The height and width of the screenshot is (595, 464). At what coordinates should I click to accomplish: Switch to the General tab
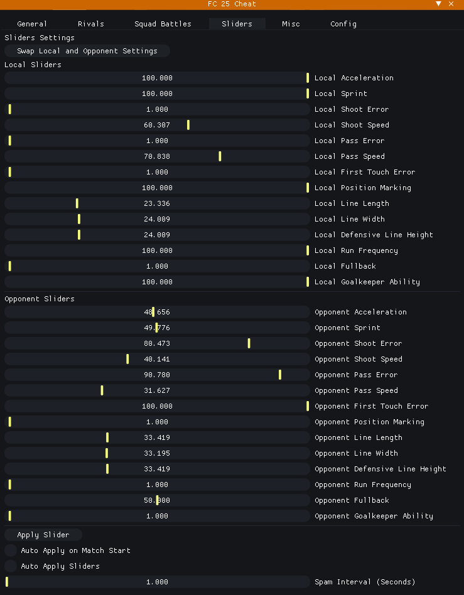click(x=32, y=24)
